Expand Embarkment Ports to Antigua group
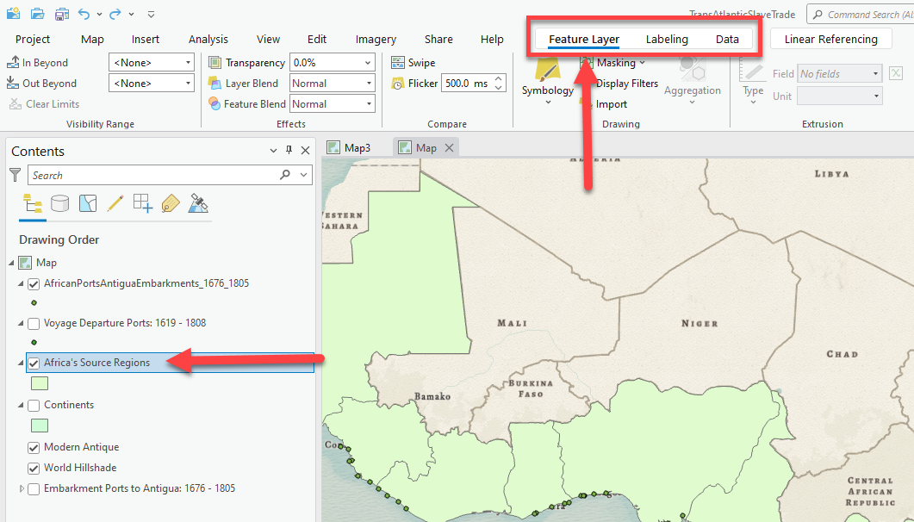This screenshot has width=914, height=522. pyautogui.click(x=22, y=489)
